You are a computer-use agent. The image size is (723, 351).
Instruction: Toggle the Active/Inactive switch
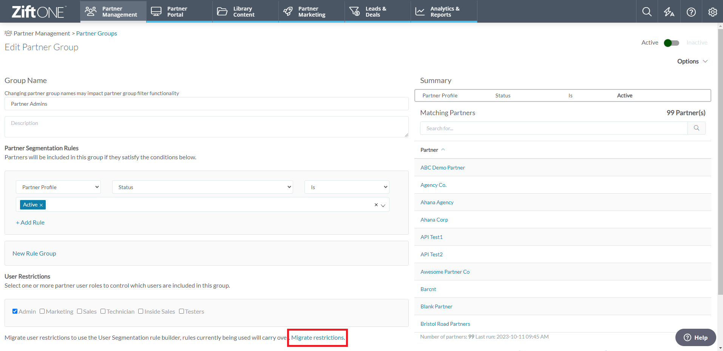point(672,43)
